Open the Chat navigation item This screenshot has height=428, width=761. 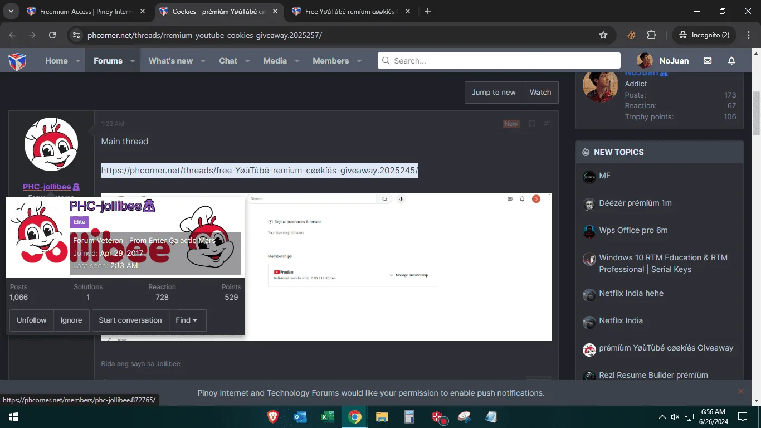point(228,61)
